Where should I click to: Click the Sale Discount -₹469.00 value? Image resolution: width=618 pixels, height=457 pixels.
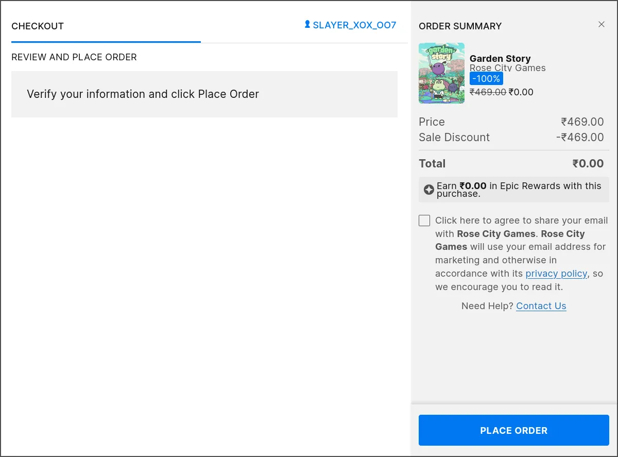coord(580,138)
